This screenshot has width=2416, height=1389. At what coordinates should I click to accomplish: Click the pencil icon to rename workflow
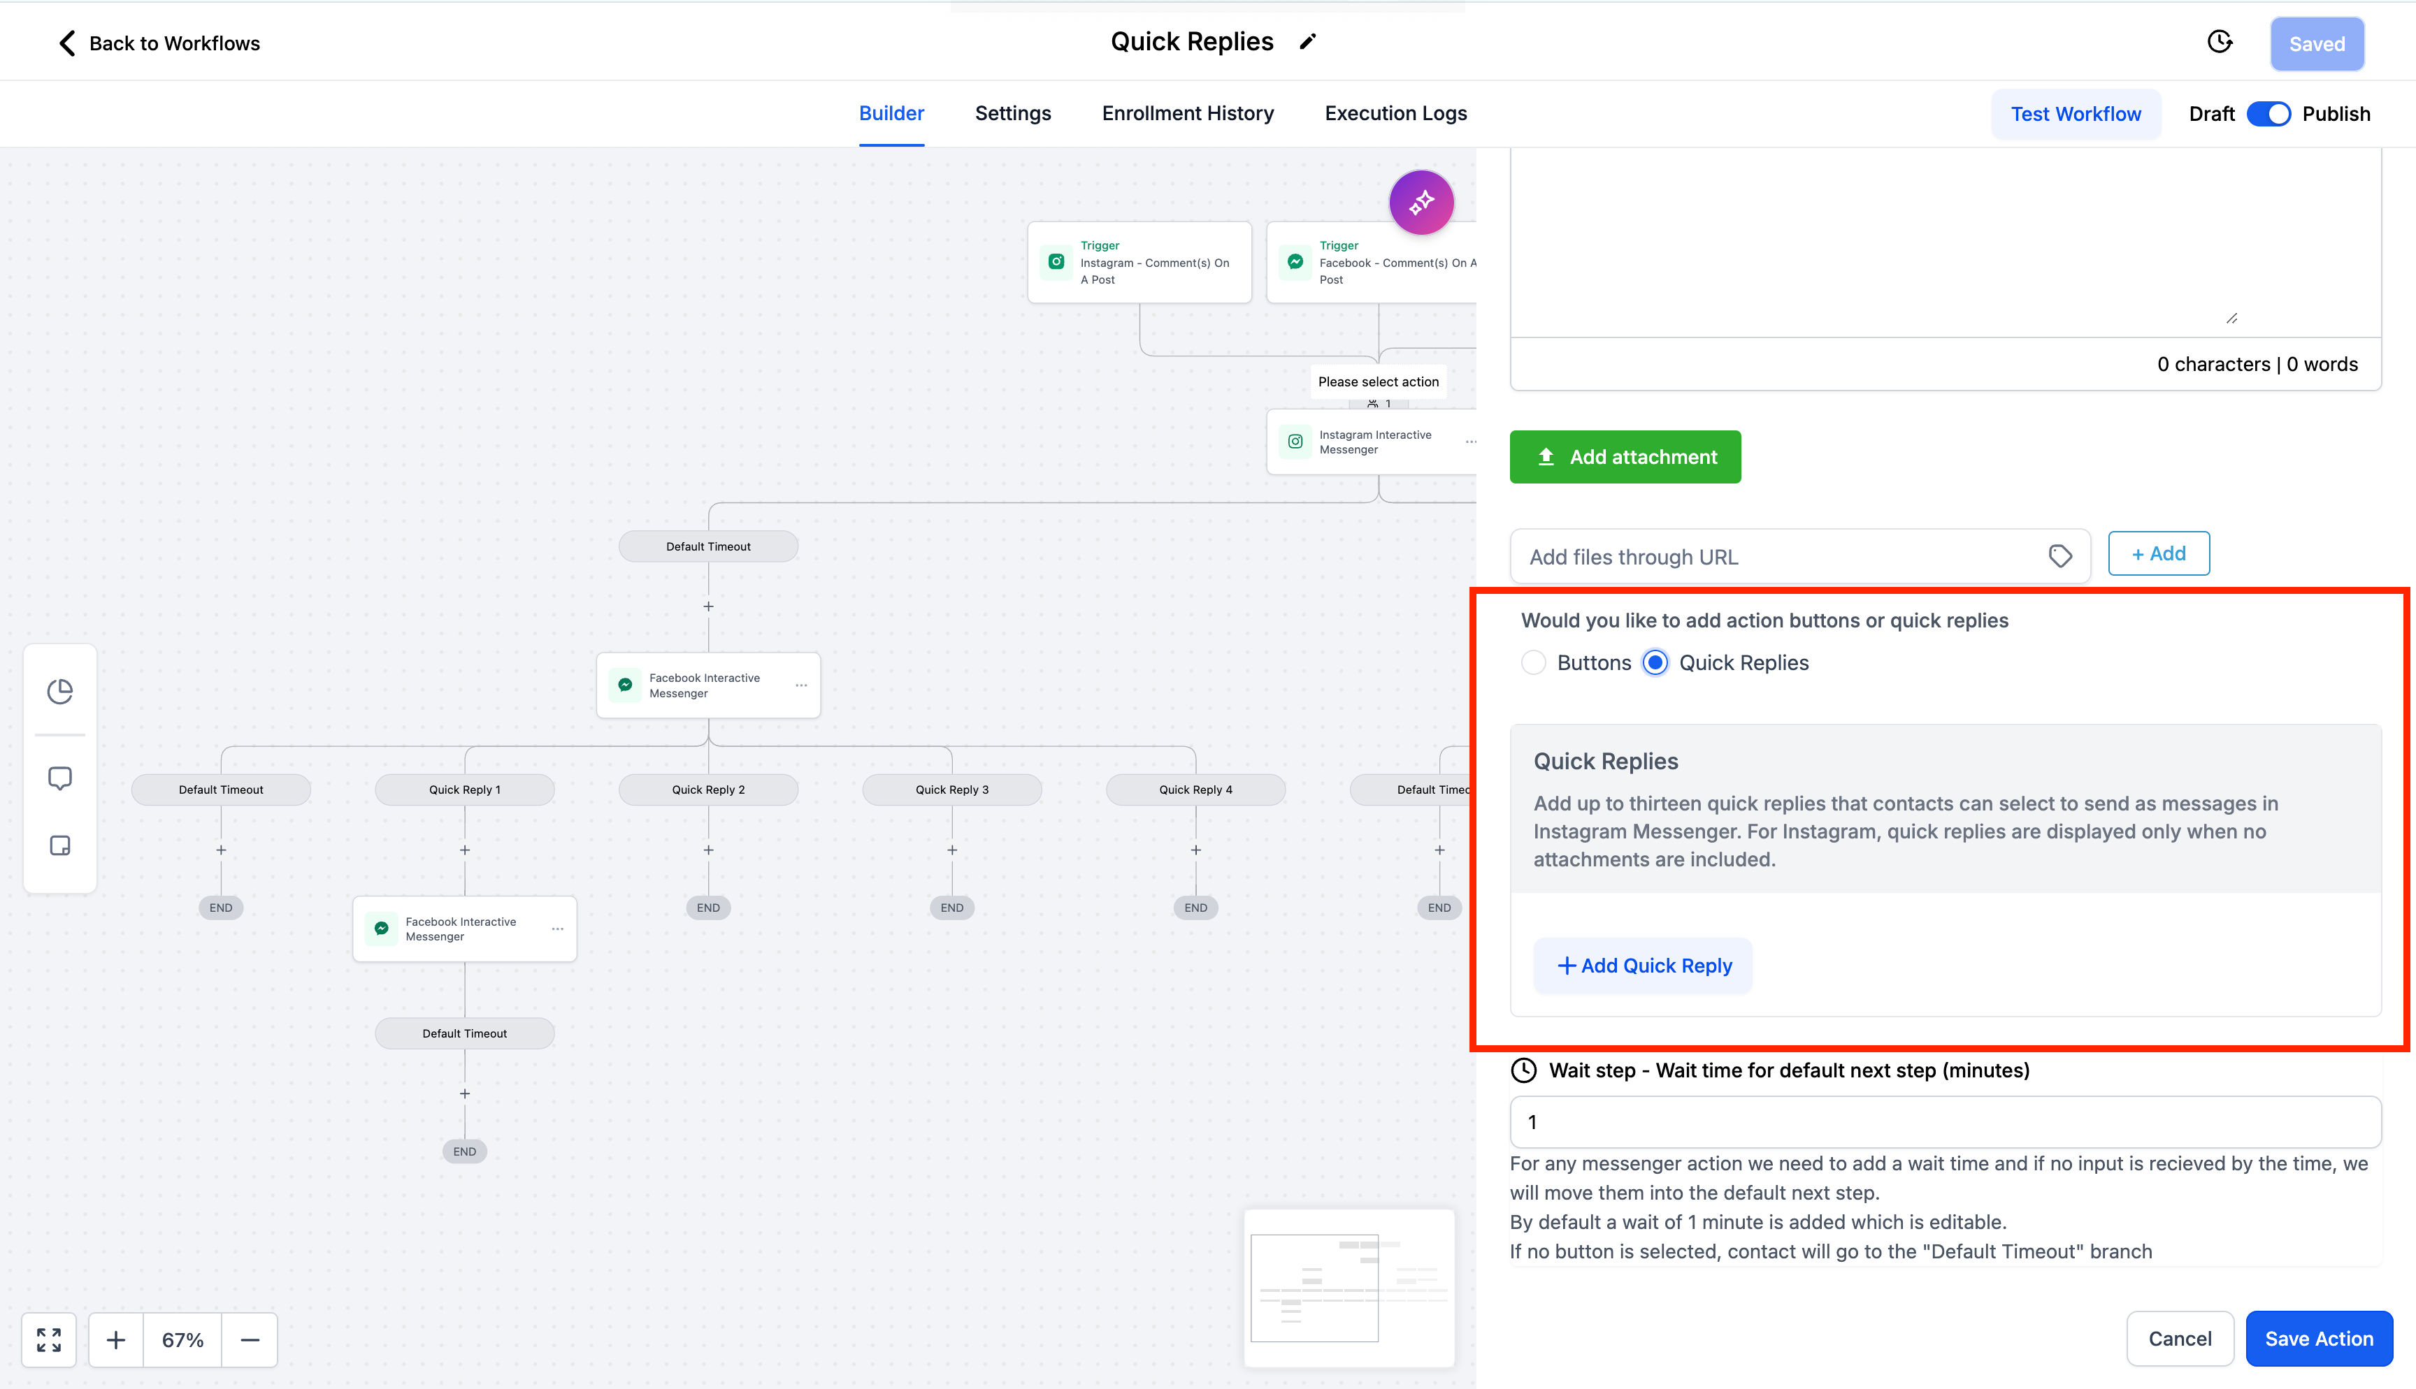pos(1308,42)
